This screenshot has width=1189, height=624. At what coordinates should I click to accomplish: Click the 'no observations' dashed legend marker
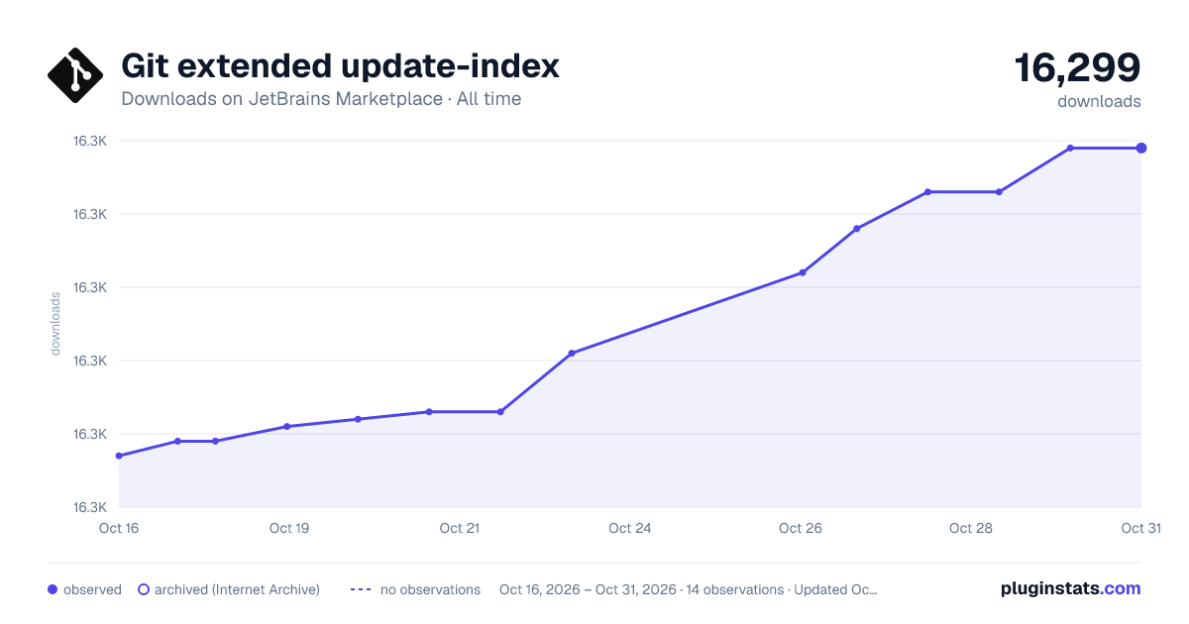(x=361, y=589)
